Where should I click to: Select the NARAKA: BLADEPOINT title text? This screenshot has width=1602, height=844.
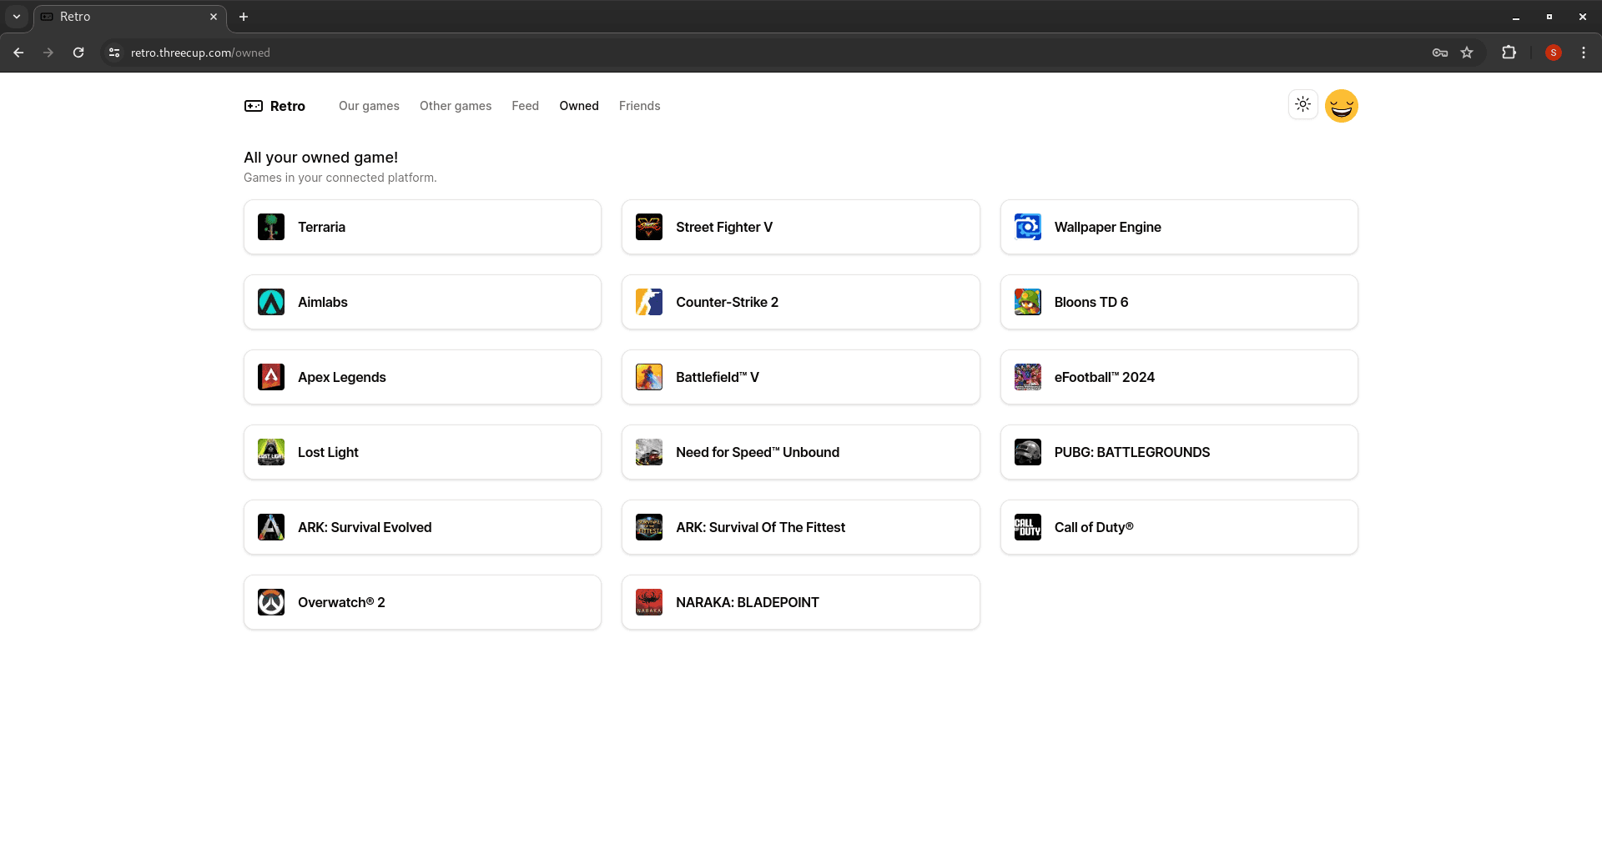(748, 602)
